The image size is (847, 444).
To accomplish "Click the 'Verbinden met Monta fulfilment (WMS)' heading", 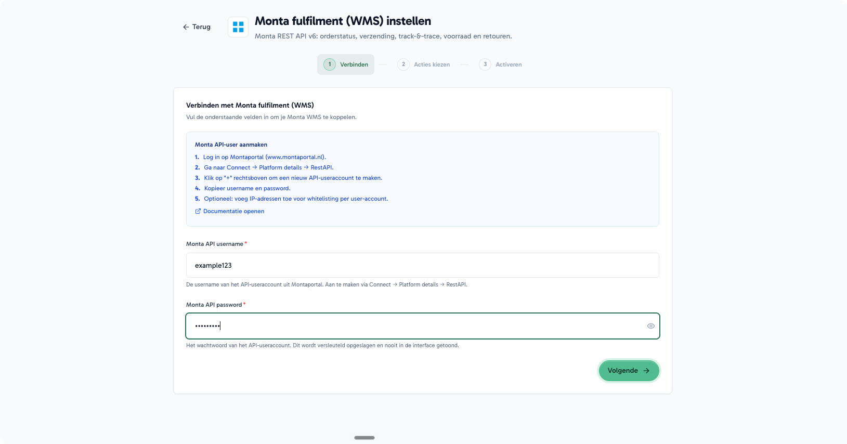I will 250,105.
